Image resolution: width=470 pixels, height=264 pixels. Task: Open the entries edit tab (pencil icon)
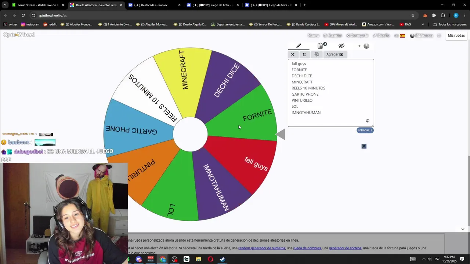299,46
